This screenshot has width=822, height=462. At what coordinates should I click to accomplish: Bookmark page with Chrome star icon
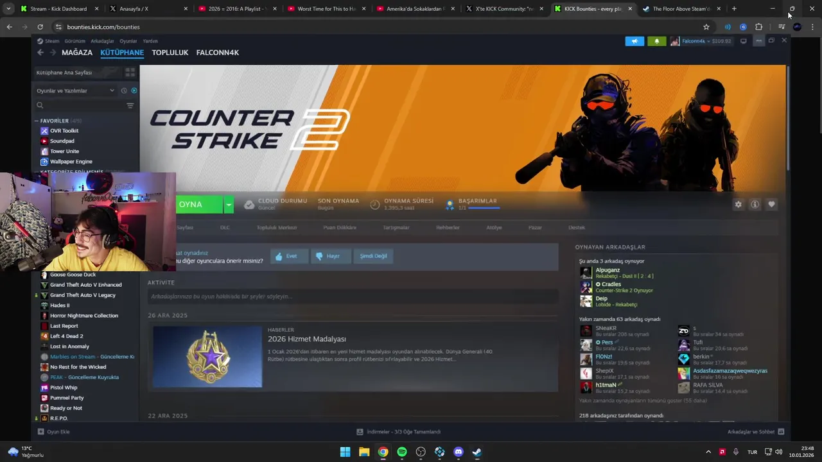[x=706, y=27]
